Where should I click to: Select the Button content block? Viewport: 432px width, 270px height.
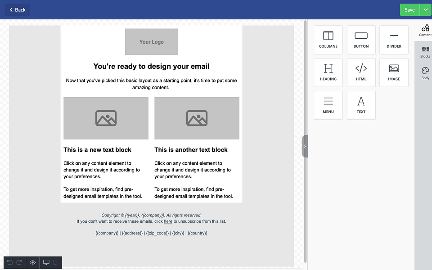(361, 40)
